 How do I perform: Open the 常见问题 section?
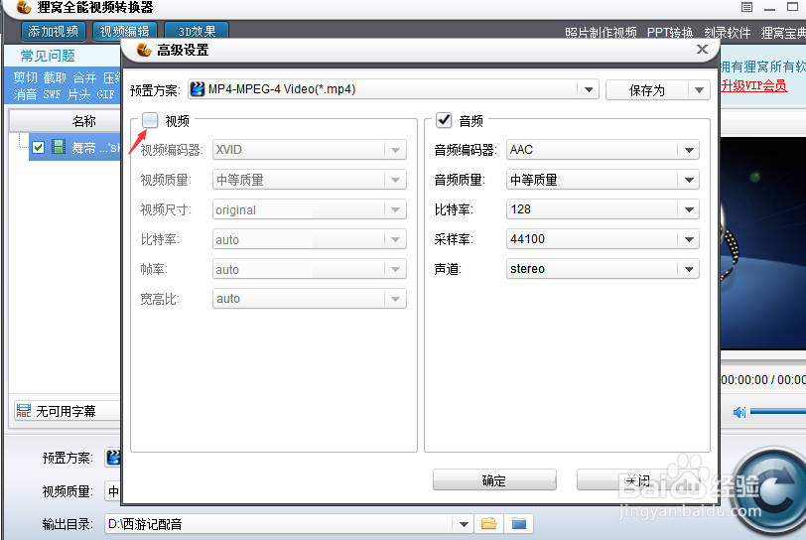pos(48,56)
